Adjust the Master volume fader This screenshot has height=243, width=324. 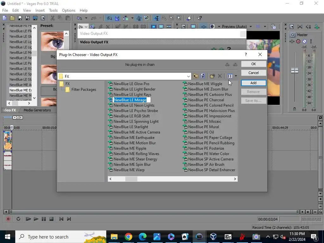(295, 70)
